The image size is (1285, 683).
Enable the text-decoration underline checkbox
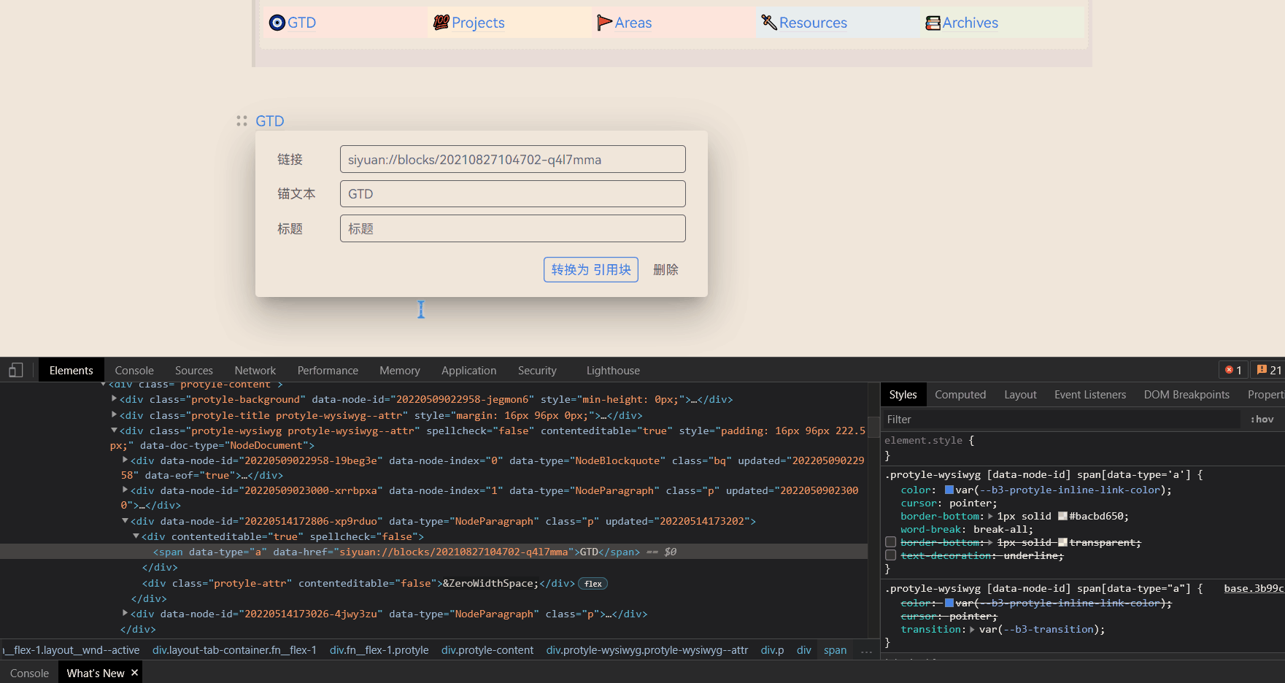point(891,555)
